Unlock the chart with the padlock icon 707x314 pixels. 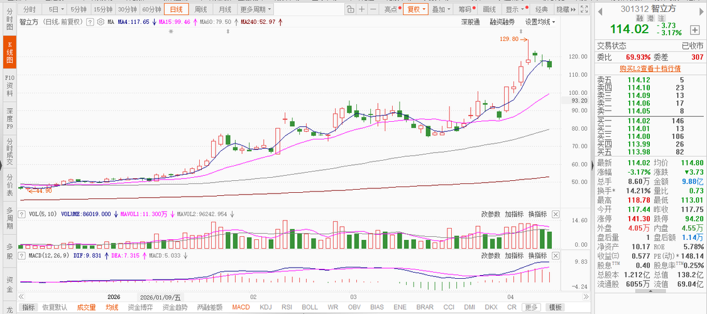[x=351, y=9]
